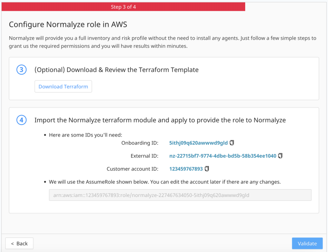The width and height of the screenshot is (328, 252).
Task: Click the circled step 4 number icon
Action: (x=22, y=120)
